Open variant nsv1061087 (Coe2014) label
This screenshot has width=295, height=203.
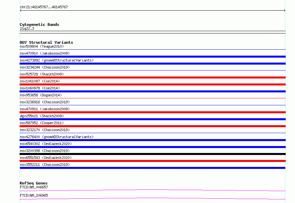[x=40, y=81]
